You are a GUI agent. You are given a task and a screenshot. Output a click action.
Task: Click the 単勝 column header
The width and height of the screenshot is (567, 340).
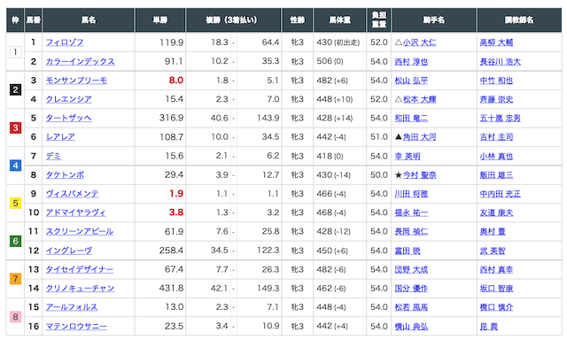coord(160,19)
